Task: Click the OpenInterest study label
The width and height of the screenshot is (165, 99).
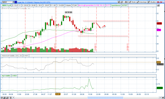Action: tap(116, 5)
